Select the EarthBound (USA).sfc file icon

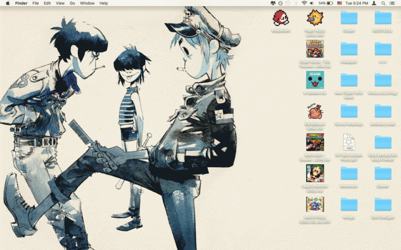pos(315,111)
